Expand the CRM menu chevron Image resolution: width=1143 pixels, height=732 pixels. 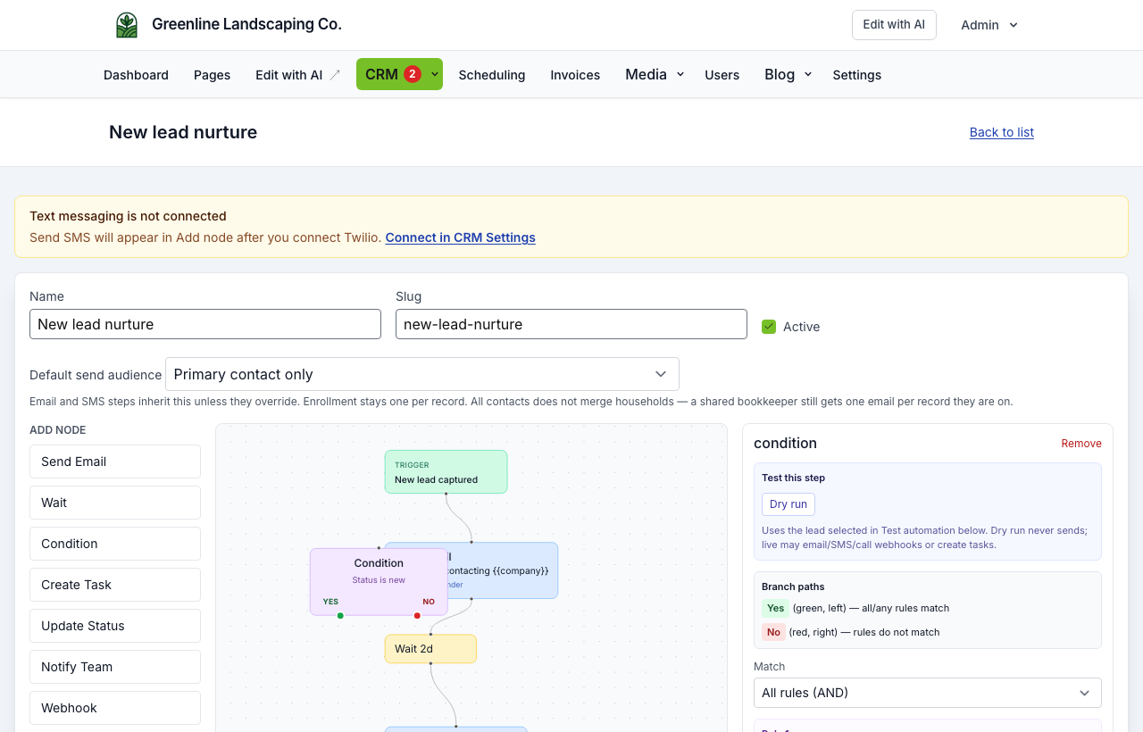tap(435, 74)
